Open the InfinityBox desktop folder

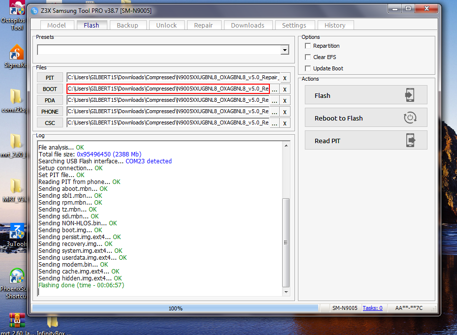pos(53,325)
